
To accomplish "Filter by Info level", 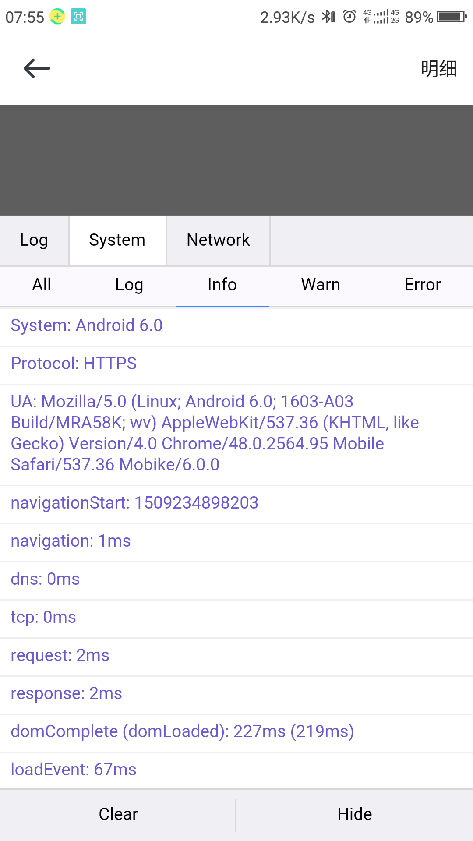I will (x=222, y=285).
